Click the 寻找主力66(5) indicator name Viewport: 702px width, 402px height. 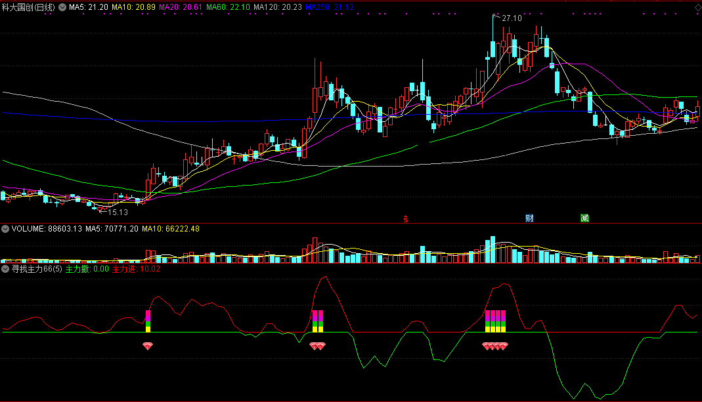click(37, 269)
